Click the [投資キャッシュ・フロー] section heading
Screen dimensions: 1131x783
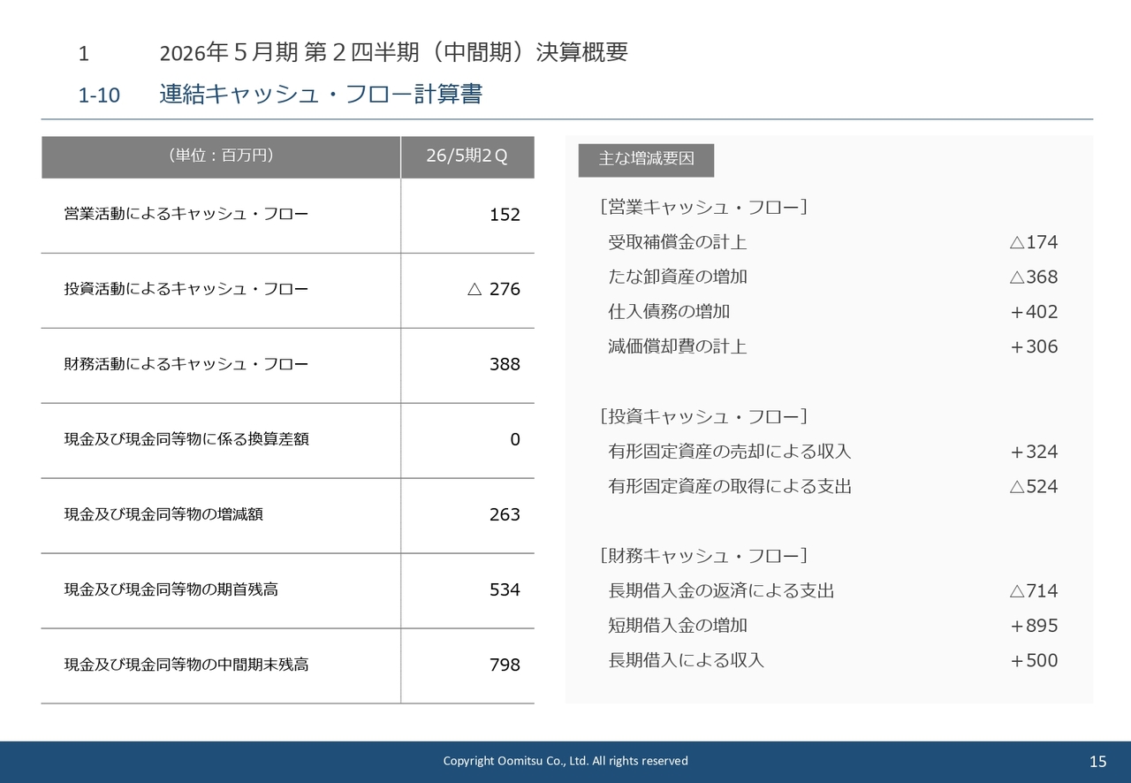point(703,416)
